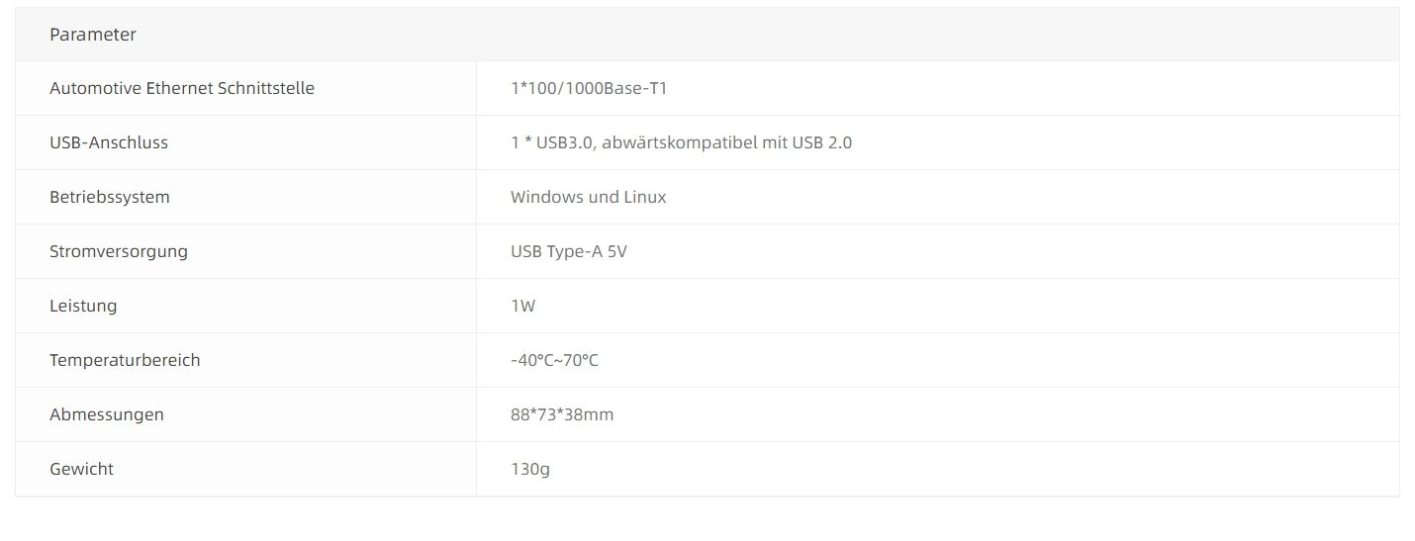Select the Stromversorgung row label

119,251
